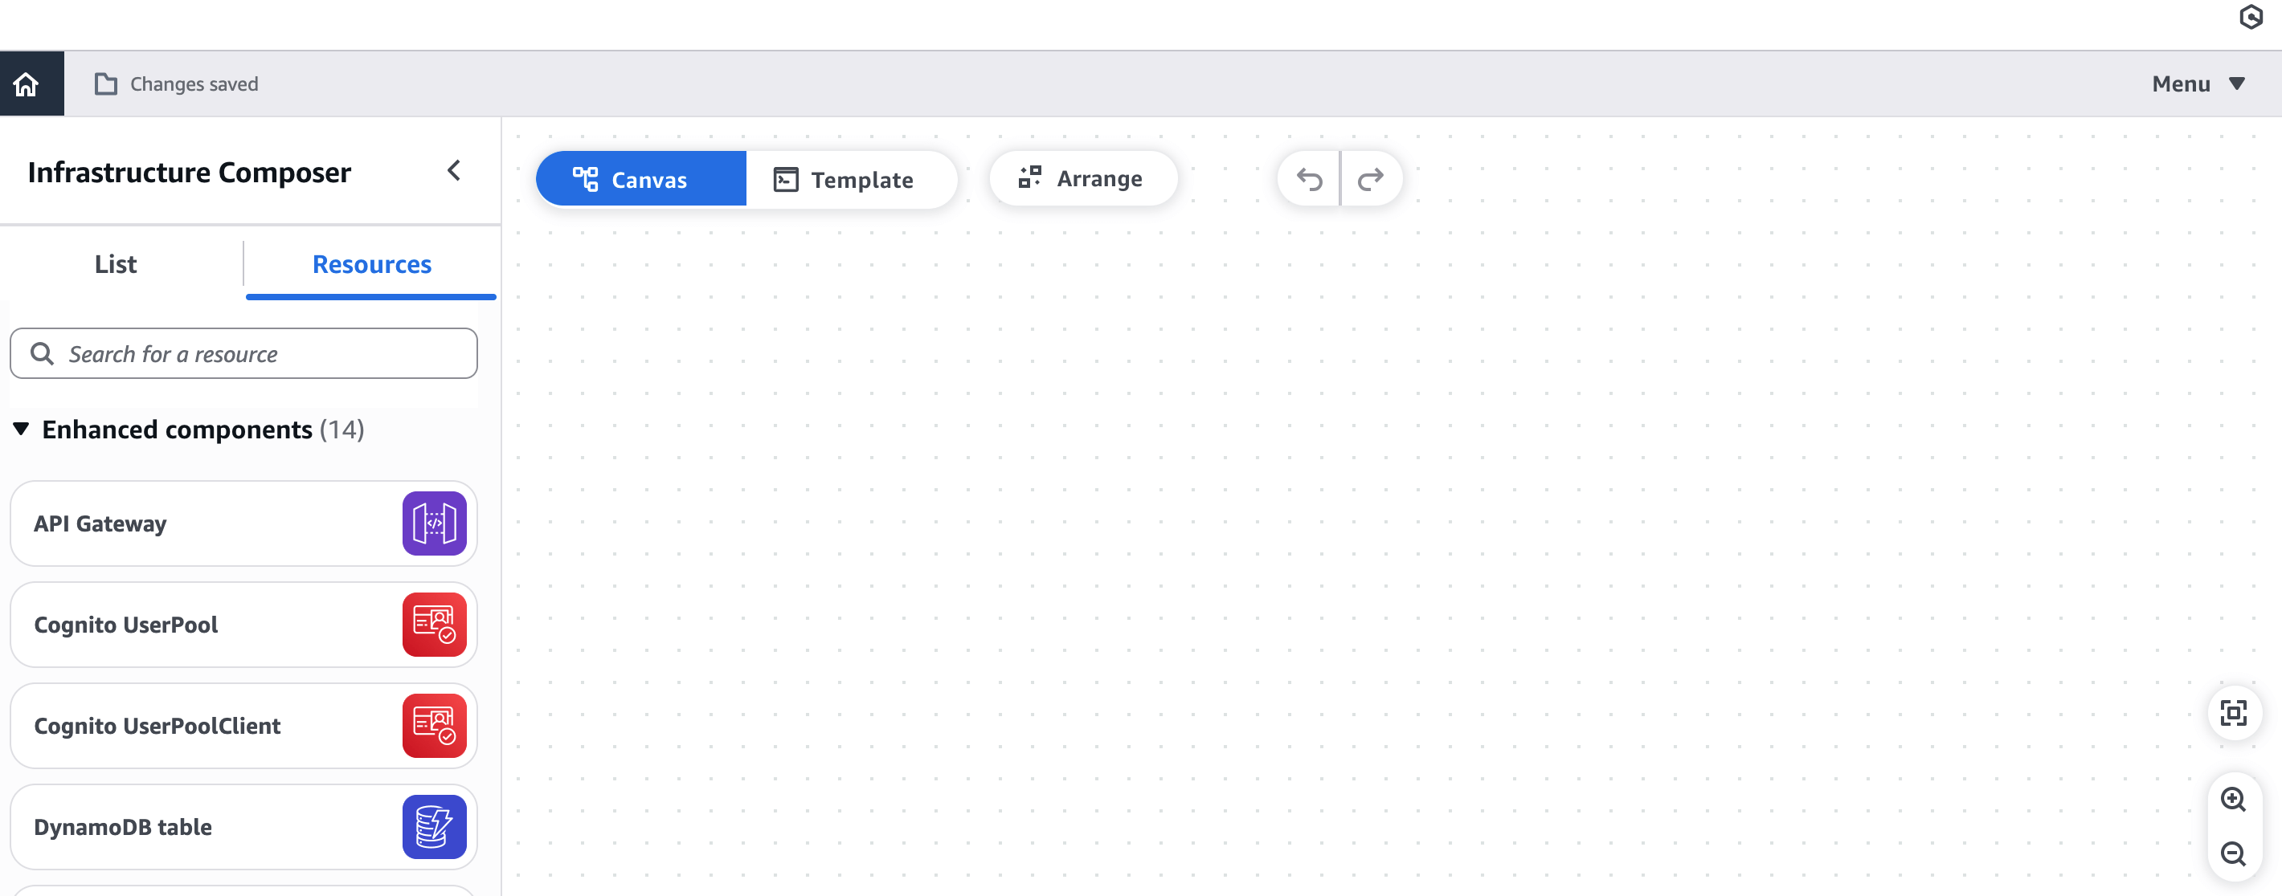Click the API Gateway purple icon
The width and height of the screenshot is (2282, 896).
[434, 523]
